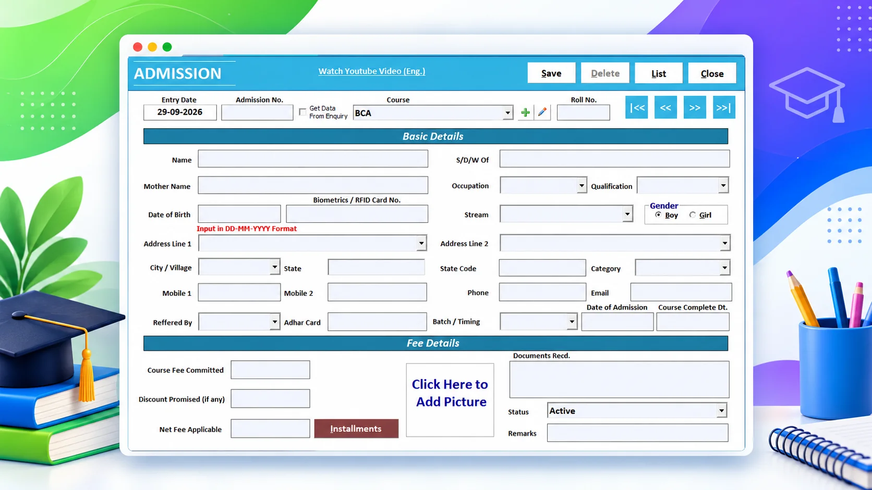Jump to first record button
872x490 pixels.
pyautogui.click(x=637, y=107)
